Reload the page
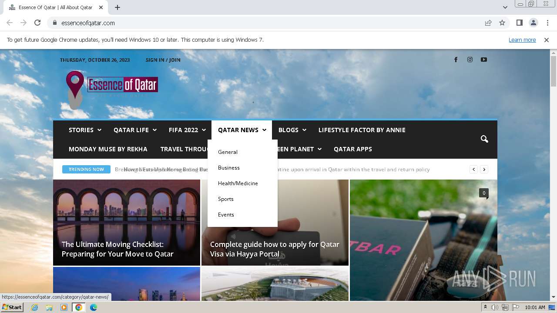Image resolution: width=557 pixels, height=313 pixels. [x=37, y=23]
